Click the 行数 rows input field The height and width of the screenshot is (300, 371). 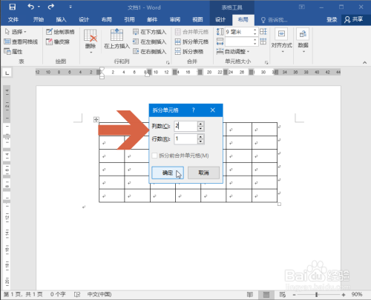[185, 139]
